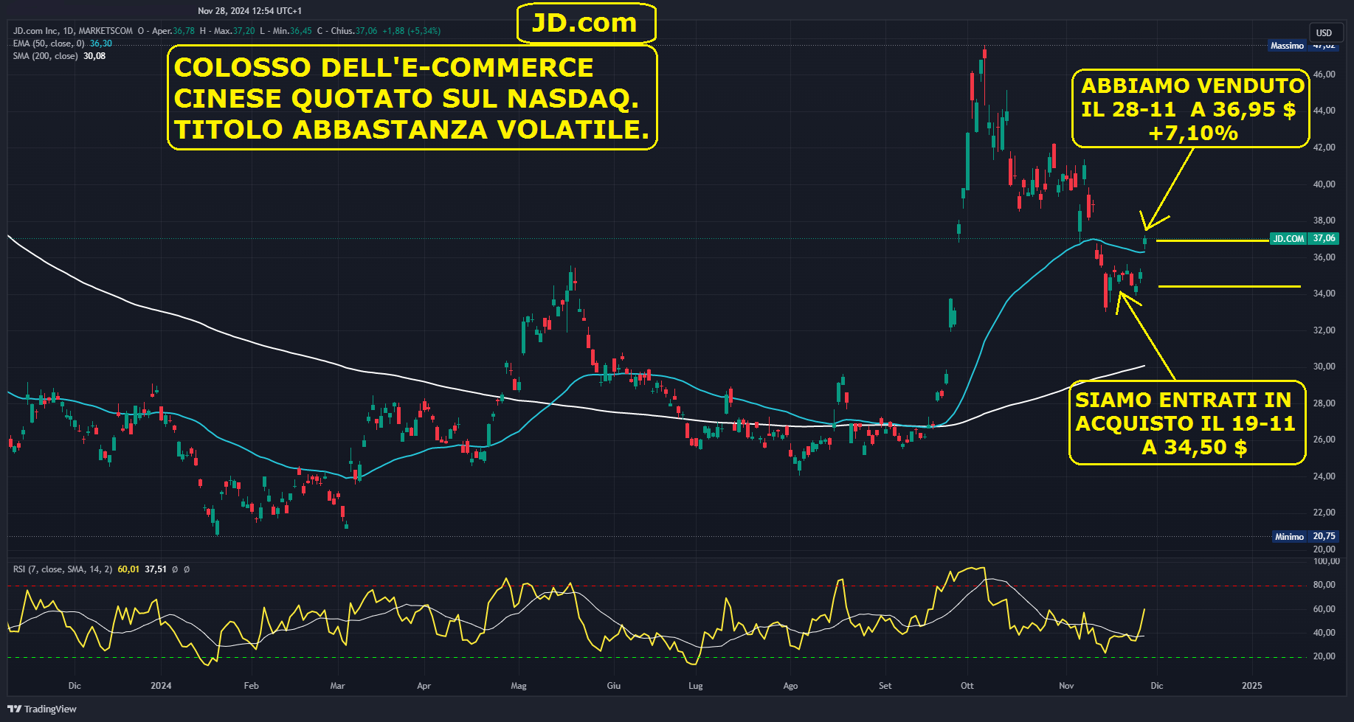Click the high price value 37,20

point(244,31)
